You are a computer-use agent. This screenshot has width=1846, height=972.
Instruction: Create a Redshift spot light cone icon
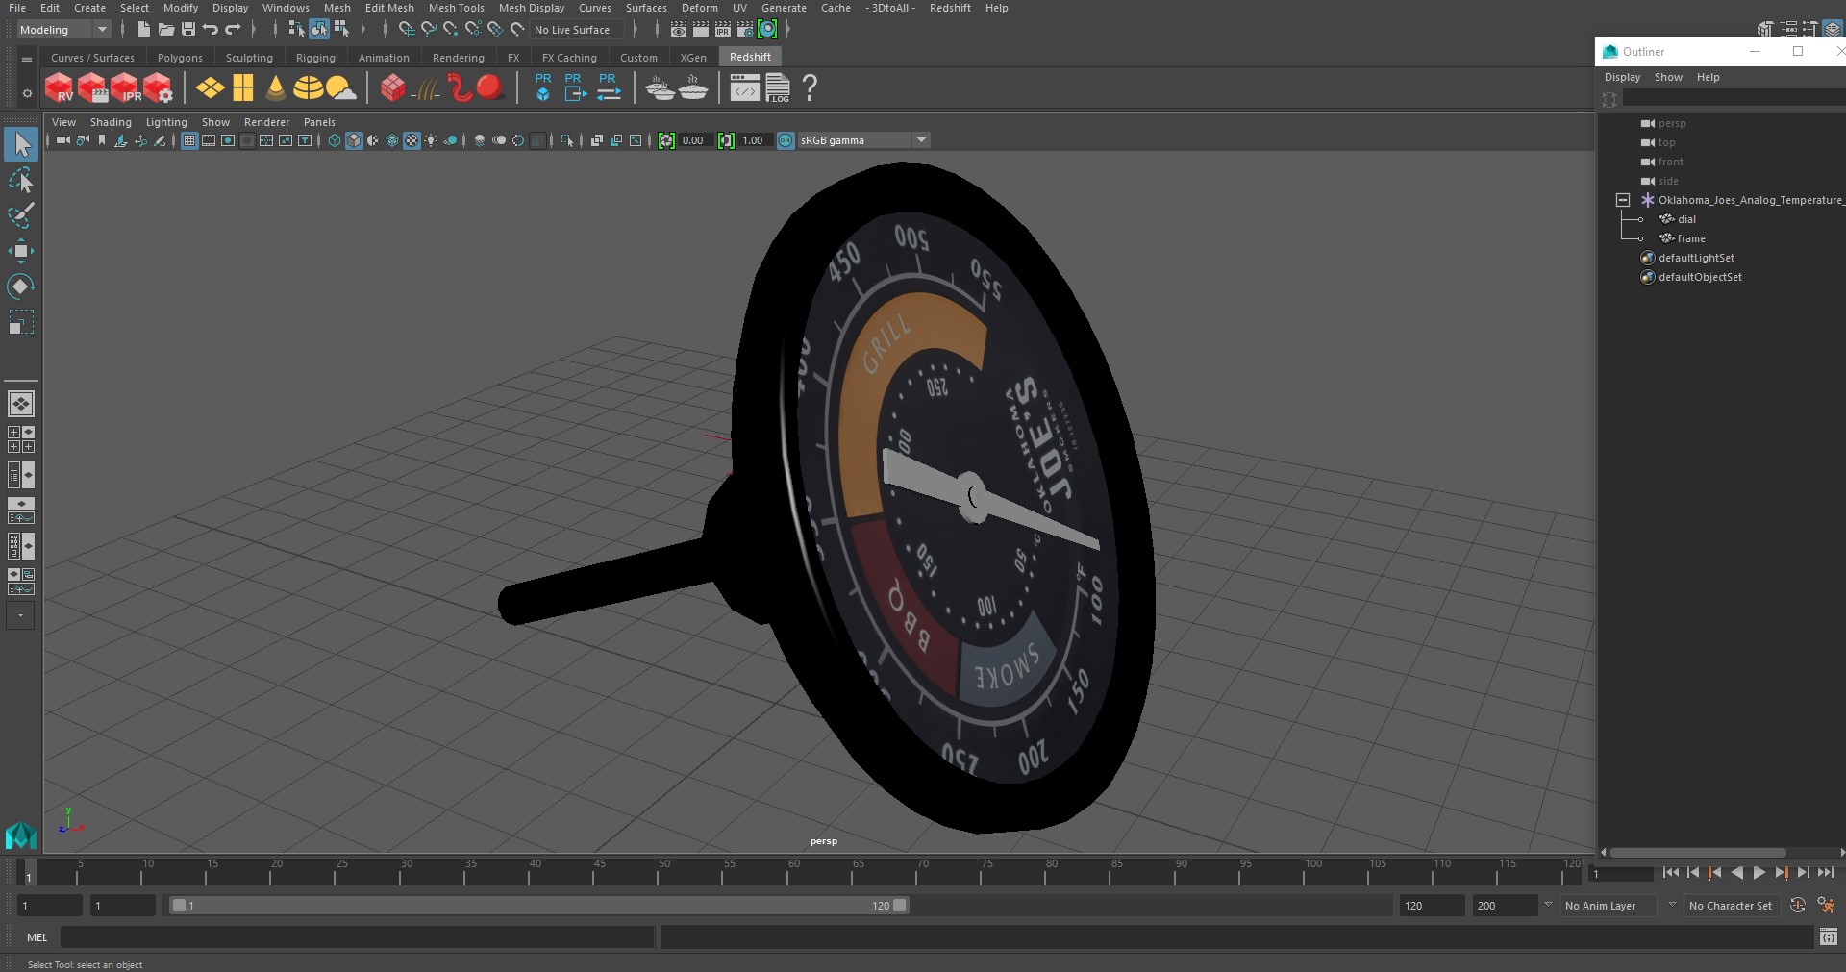click(x=276, y=87)
